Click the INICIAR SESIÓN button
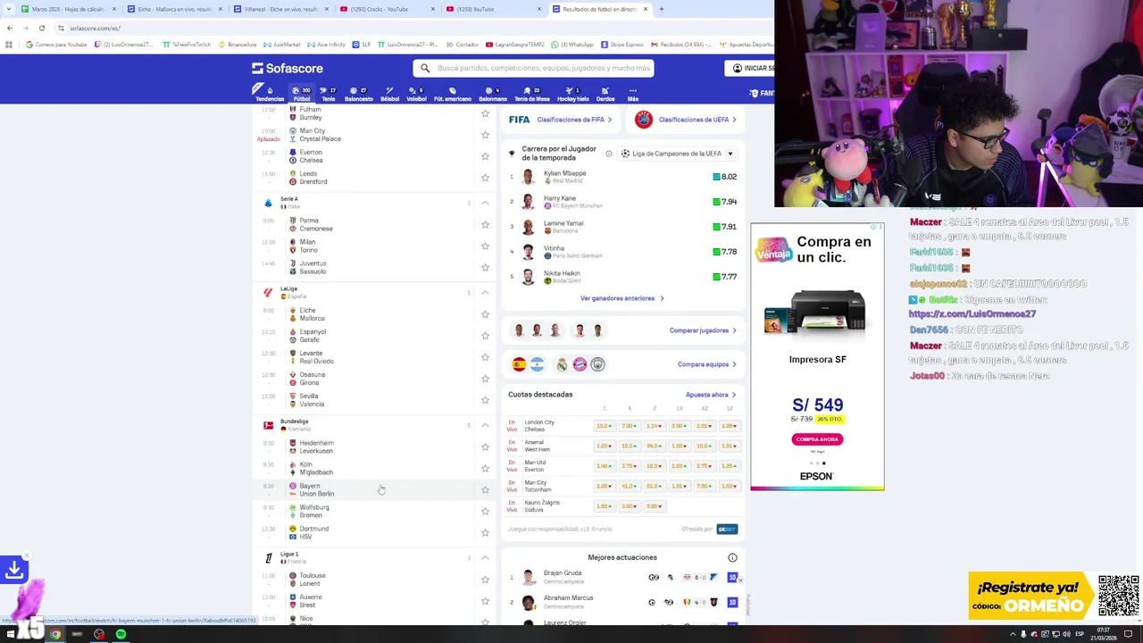Image resolution: width=1143 pixels, height=643 pixels. [750, 68]
